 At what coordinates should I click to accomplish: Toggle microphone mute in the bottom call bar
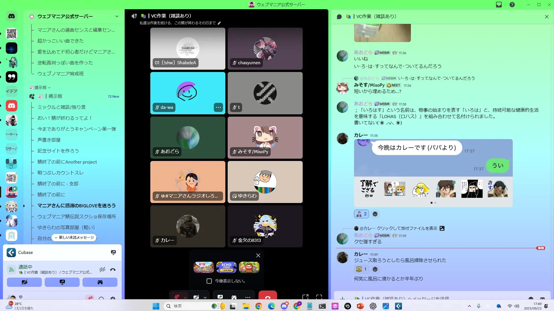177,297
